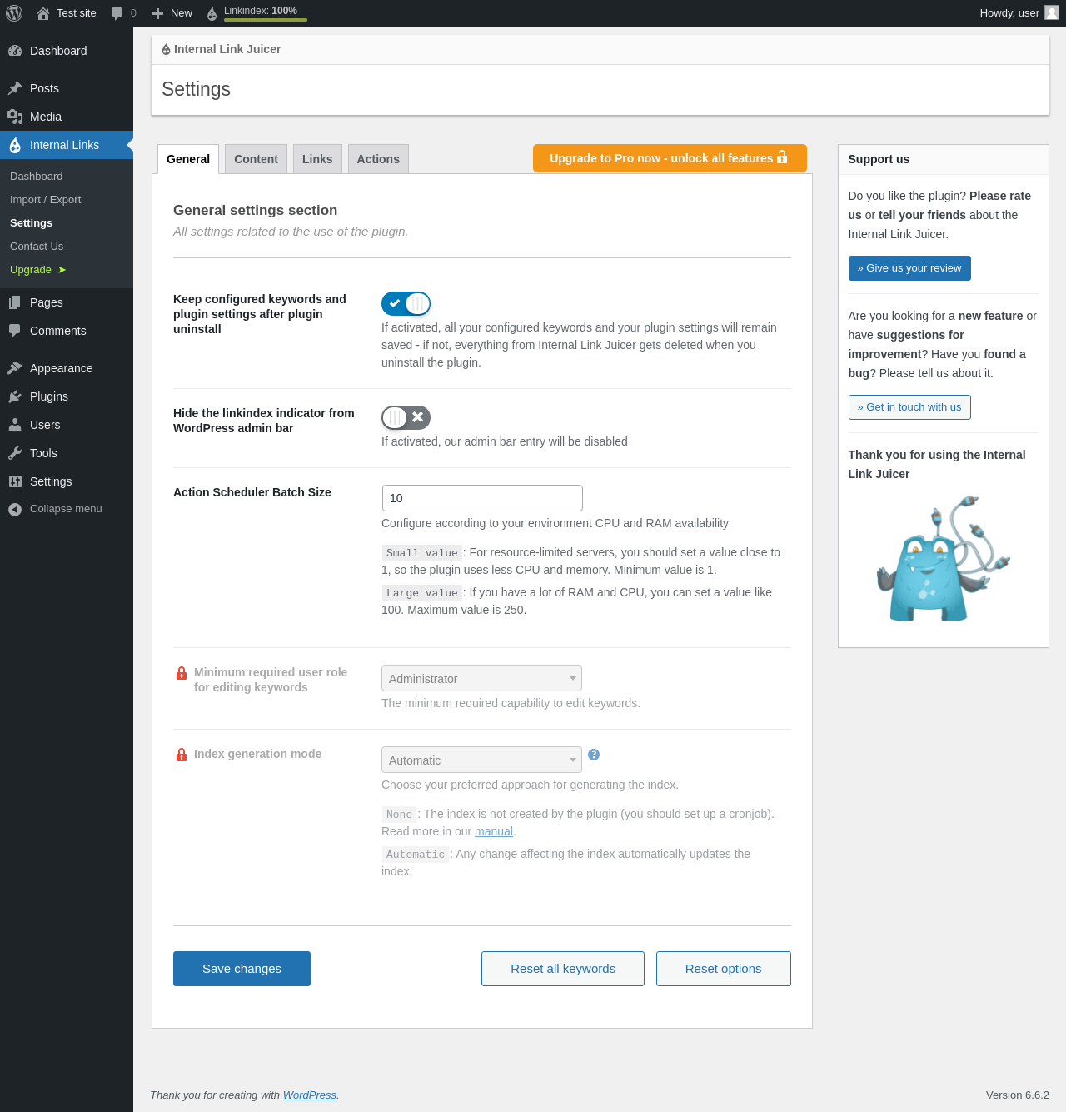
Task: Click the 'Support us' panel heading
Action: click(879, 159)
